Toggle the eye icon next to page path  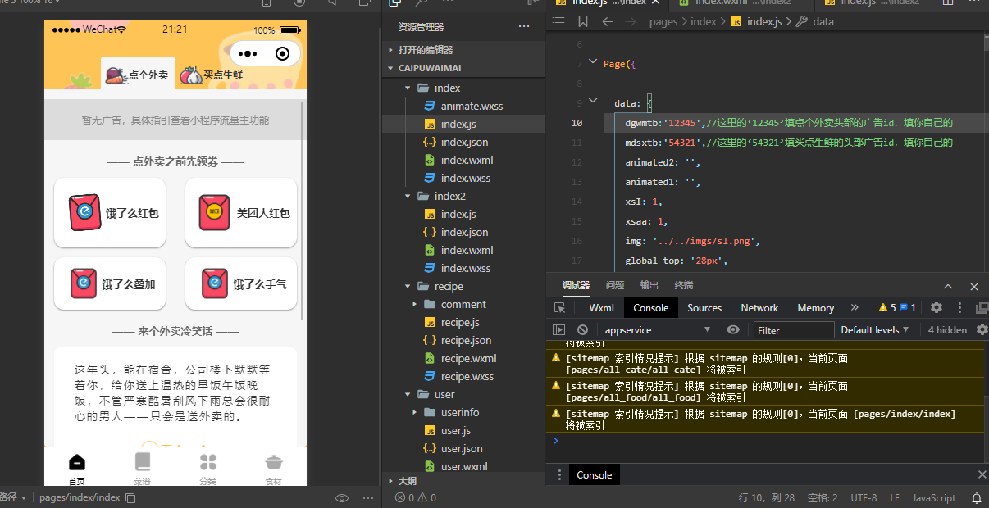tap(343, 497)
